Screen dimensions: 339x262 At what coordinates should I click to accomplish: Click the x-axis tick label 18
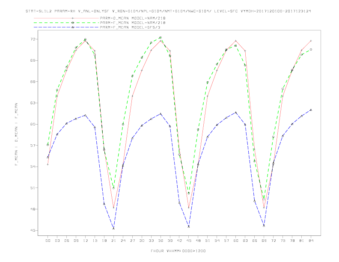pos(104,241)
